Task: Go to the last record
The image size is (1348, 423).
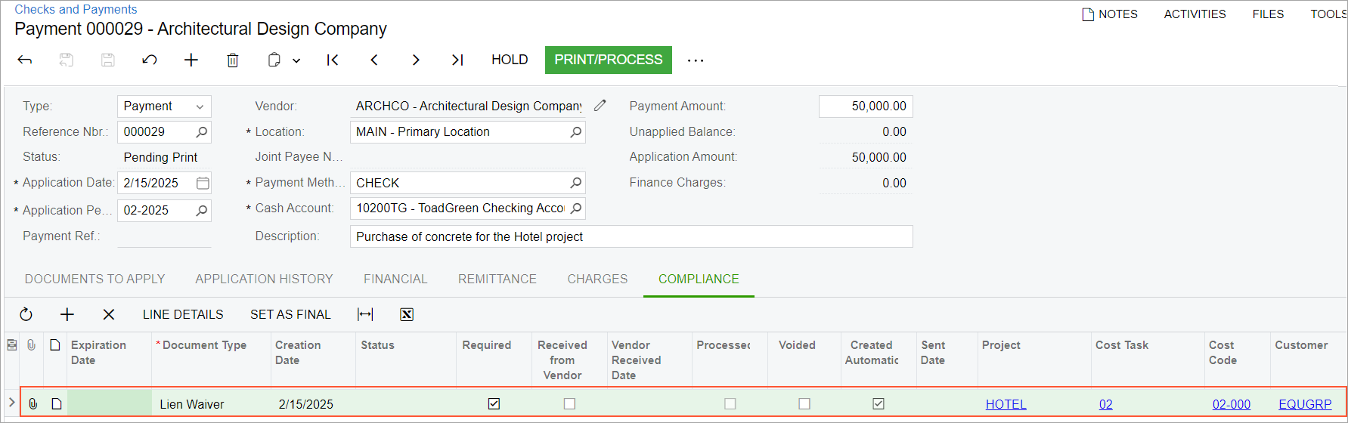Action: (457, 60)
